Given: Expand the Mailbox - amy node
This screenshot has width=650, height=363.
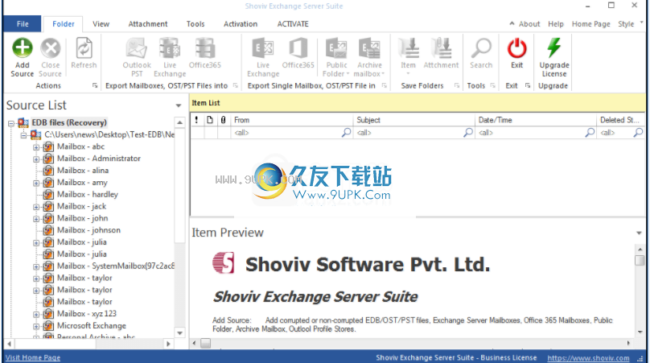Looking at the screenshot, I should click(x=36, y=183).
